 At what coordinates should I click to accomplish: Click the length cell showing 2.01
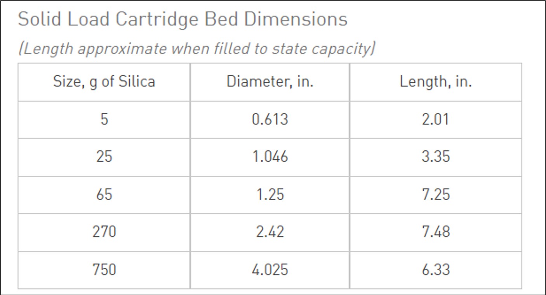click(435, 119)
